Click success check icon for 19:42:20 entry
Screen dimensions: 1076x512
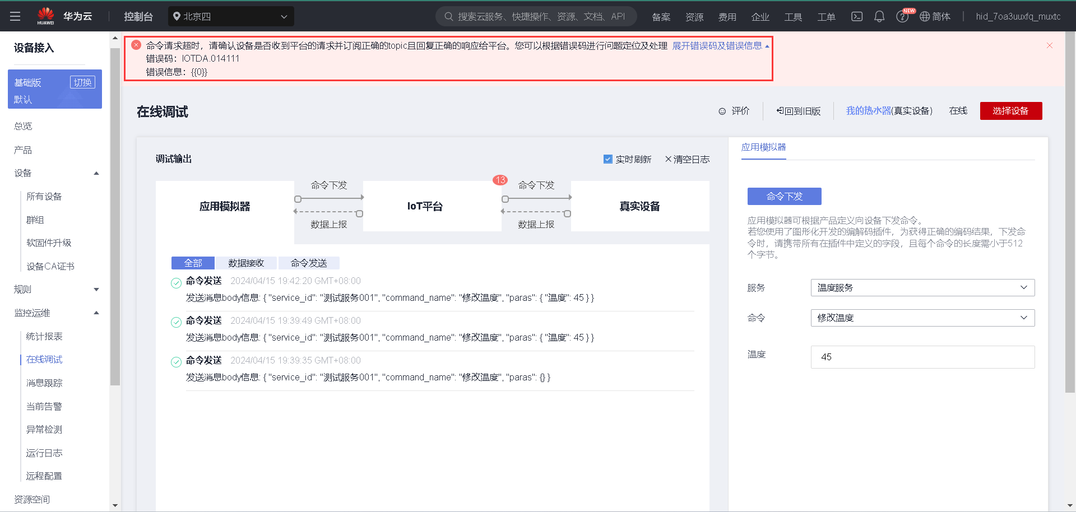coord(176,283)
